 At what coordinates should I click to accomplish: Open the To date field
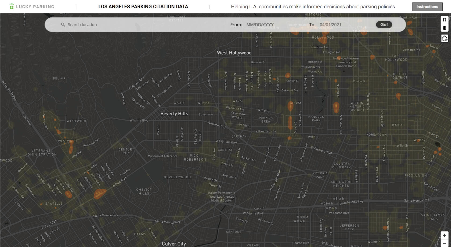330,25
